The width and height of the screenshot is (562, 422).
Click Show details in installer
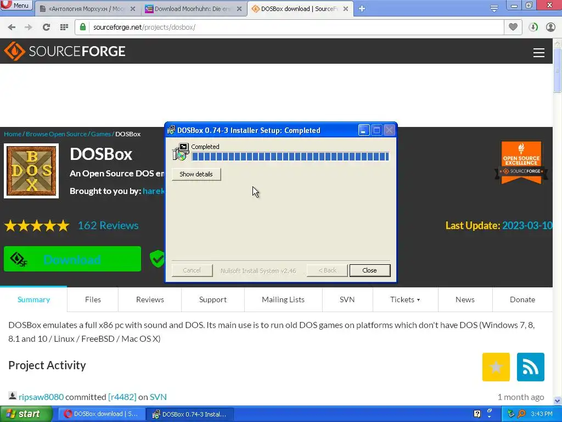point(196,174)
